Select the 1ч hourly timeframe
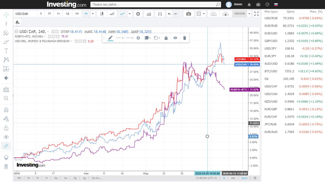This screenshot has width=325, height=182. click(58, 14)
